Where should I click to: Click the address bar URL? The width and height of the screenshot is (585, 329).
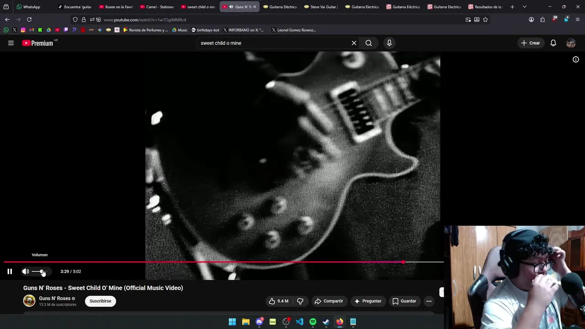145,20
